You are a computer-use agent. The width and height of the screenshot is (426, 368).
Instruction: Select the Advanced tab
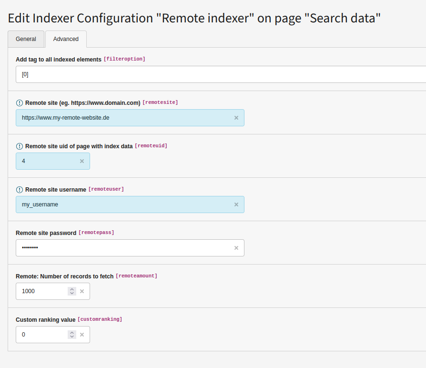coord(66,39)
